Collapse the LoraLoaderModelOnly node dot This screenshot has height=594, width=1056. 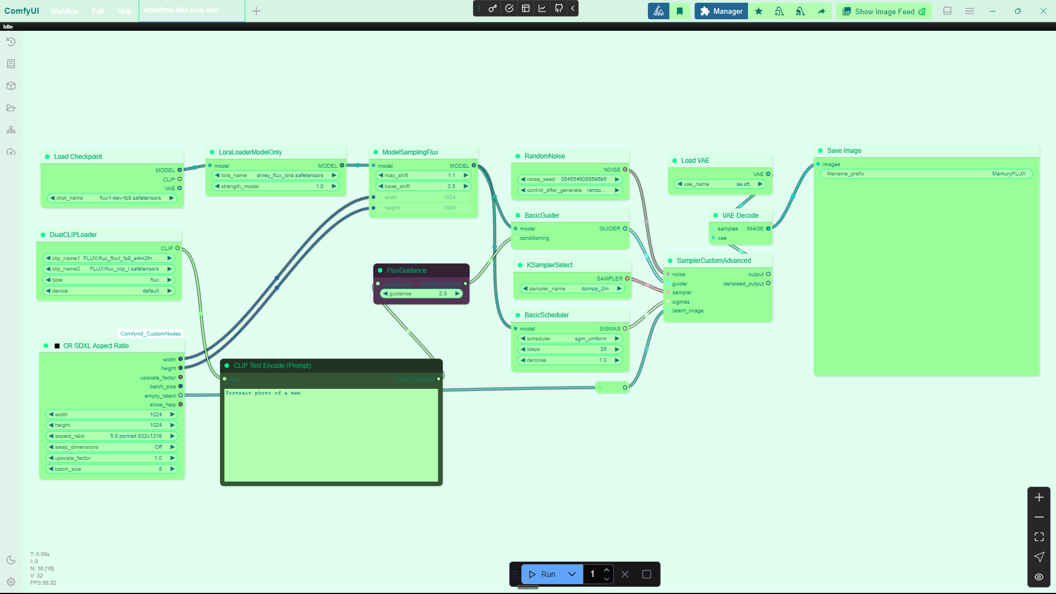[x=212, y=152]
